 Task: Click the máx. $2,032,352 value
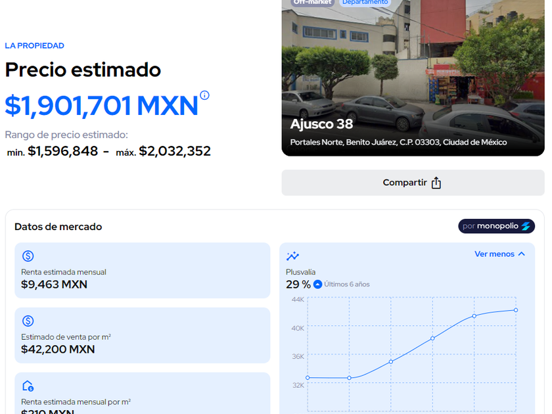(164, 151)
